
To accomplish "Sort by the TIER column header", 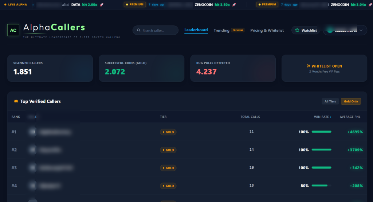I will [163, 117].
